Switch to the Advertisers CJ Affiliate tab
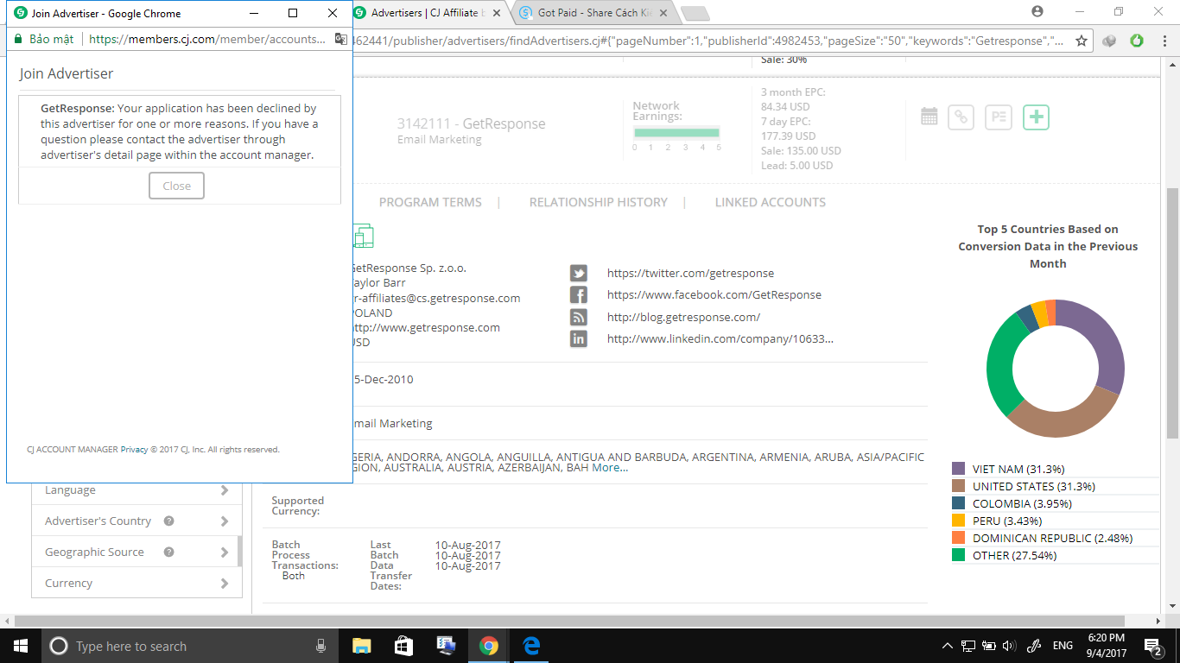Image resolution: width=1180 pixels, height=663 pixels. [x=425, y=13]
